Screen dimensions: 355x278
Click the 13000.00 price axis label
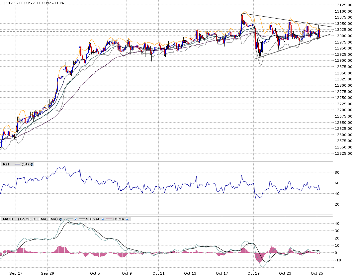coord(343,36)
